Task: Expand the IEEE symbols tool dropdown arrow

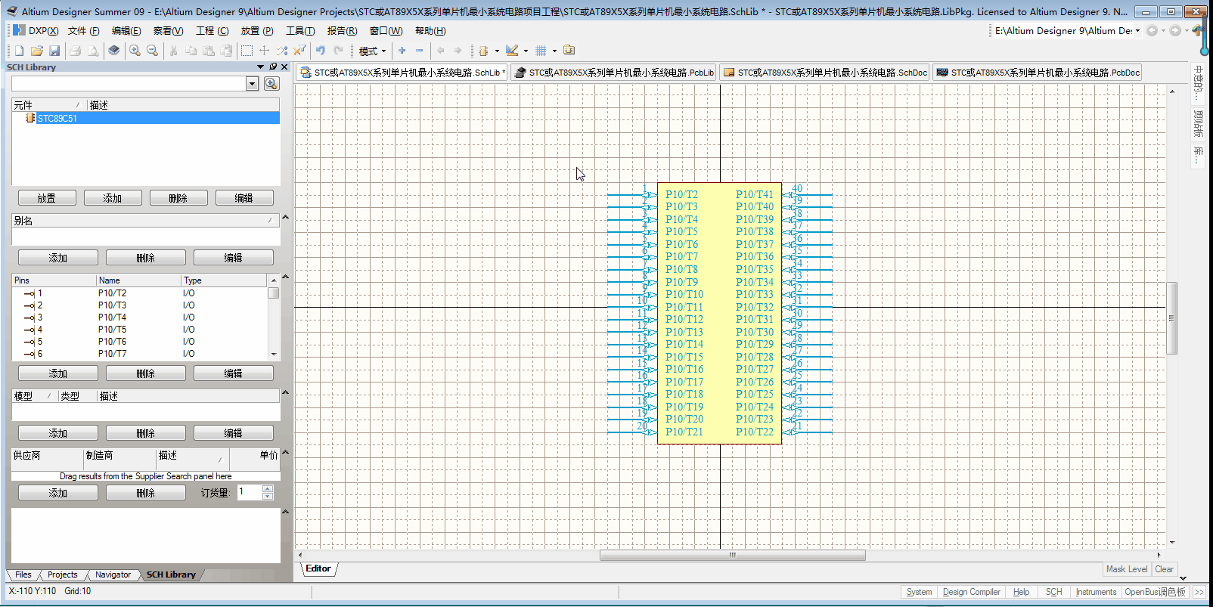Action: pyautogui.click(x=497, y=51)
